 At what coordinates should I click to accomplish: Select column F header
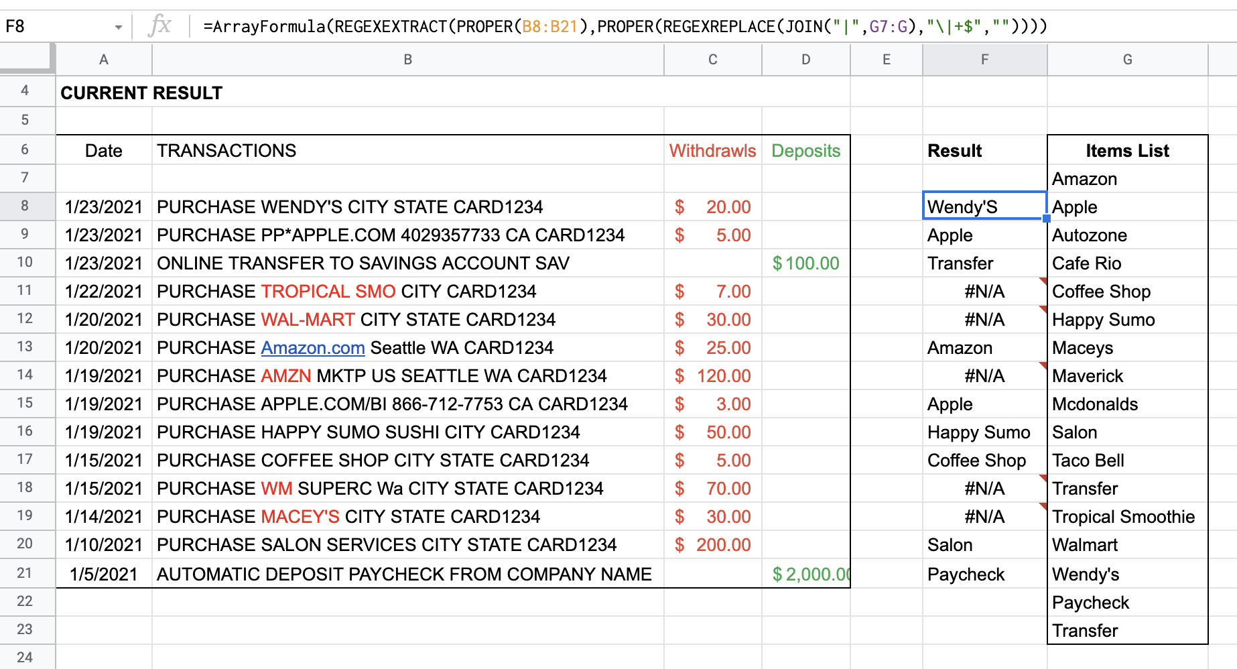coord(985,60)
